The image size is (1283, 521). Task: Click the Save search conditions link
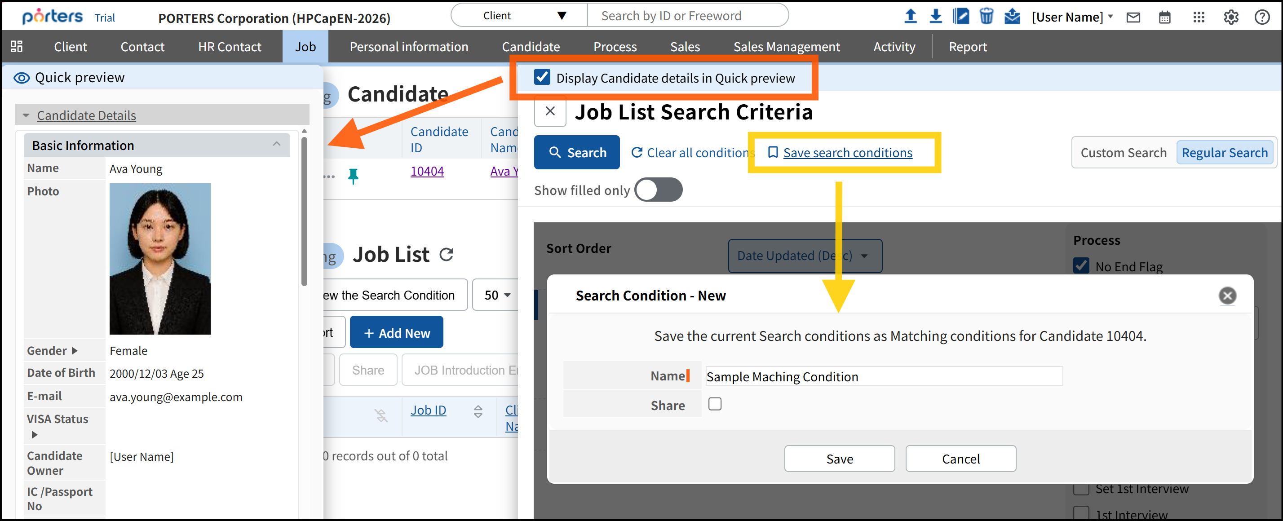(x=847, y=152)
